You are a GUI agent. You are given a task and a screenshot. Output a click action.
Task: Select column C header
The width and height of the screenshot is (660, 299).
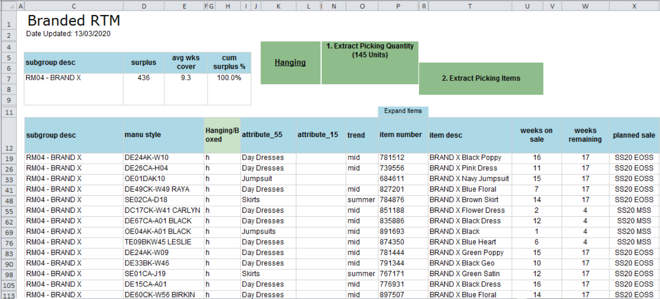(74, 6)
